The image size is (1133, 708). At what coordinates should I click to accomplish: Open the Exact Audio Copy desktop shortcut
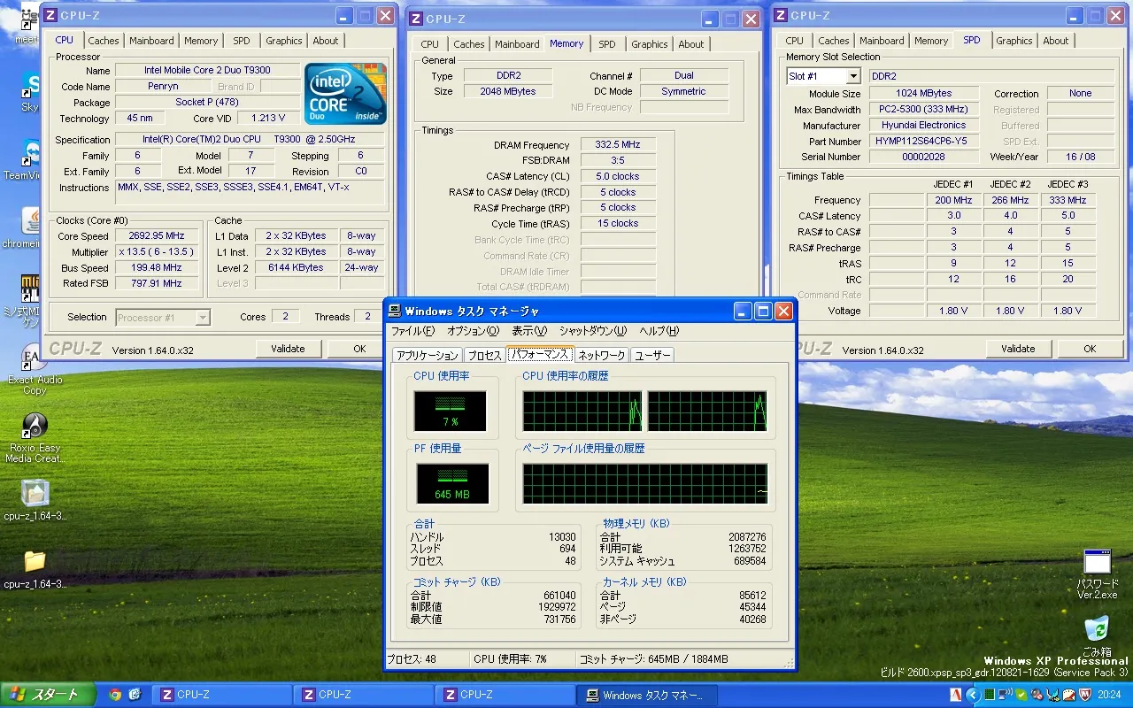click(35, 358)
